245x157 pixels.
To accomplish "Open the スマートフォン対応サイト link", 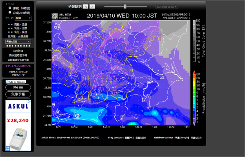I will point(18,66).
